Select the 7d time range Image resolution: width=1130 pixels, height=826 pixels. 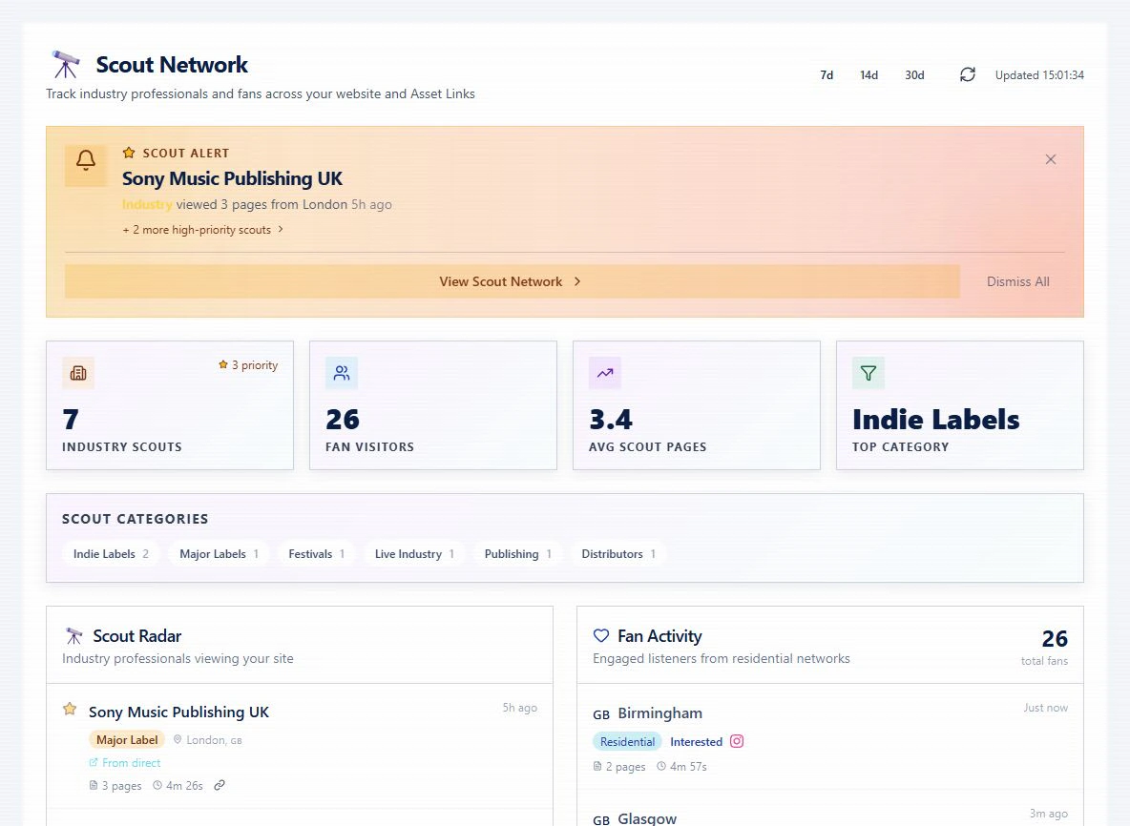(x=827, y=75)
